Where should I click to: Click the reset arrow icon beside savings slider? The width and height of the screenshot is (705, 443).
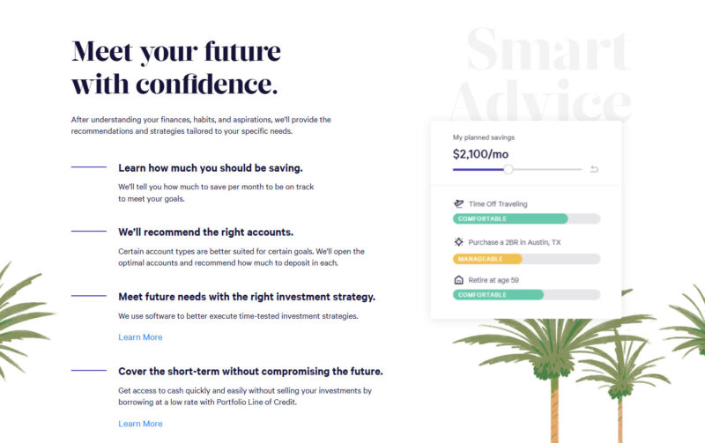coord(594,169)
